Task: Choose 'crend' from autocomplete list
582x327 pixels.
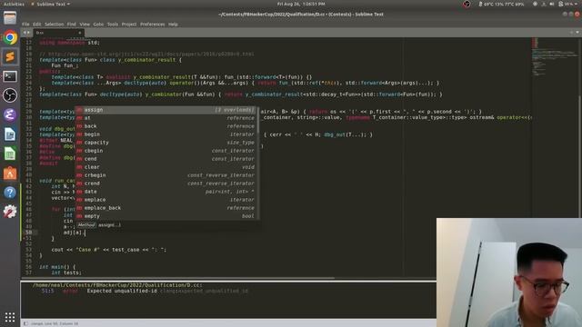Action: [x=166, y=183]
